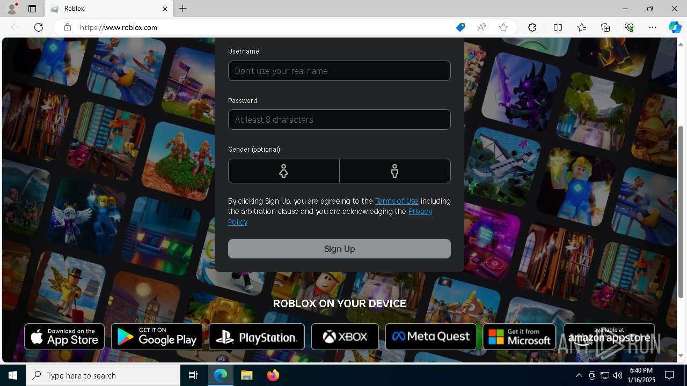Launch Copilot sidebar icon
Screen dimensions: 687x386
675,27
